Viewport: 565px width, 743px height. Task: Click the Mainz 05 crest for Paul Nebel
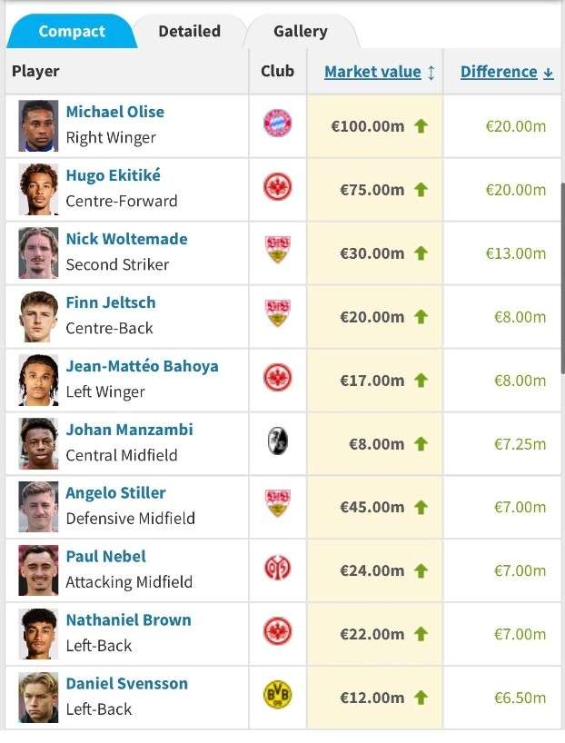coord(277,568)
